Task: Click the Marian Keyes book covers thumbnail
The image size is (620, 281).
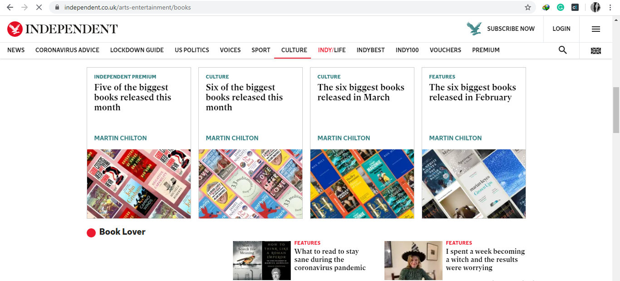Action: [x=474, y=184]
